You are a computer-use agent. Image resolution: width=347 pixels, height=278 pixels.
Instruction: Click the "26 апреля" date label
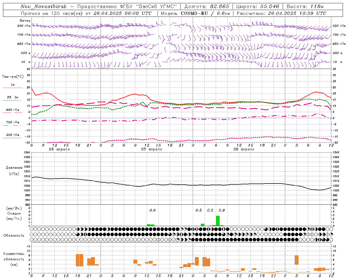[x=59, y=149]
